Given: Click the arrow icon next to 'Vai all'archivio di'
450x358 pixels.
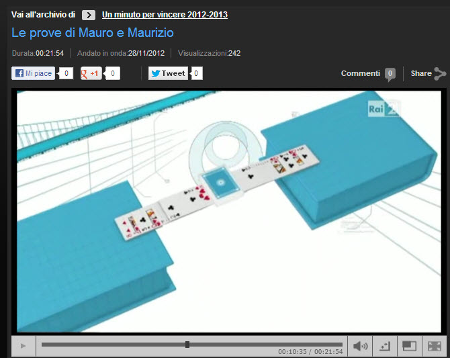Looking at the screenshot, I should [x=88, y=15].
